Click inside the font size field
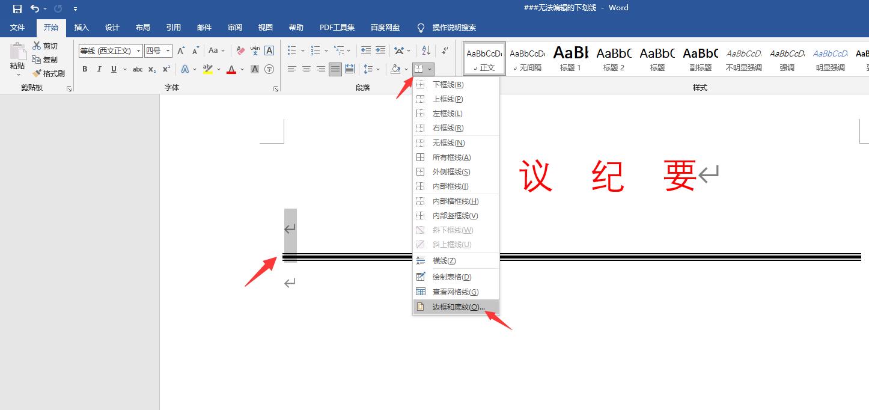869x410 pixels. pos(154,50)
